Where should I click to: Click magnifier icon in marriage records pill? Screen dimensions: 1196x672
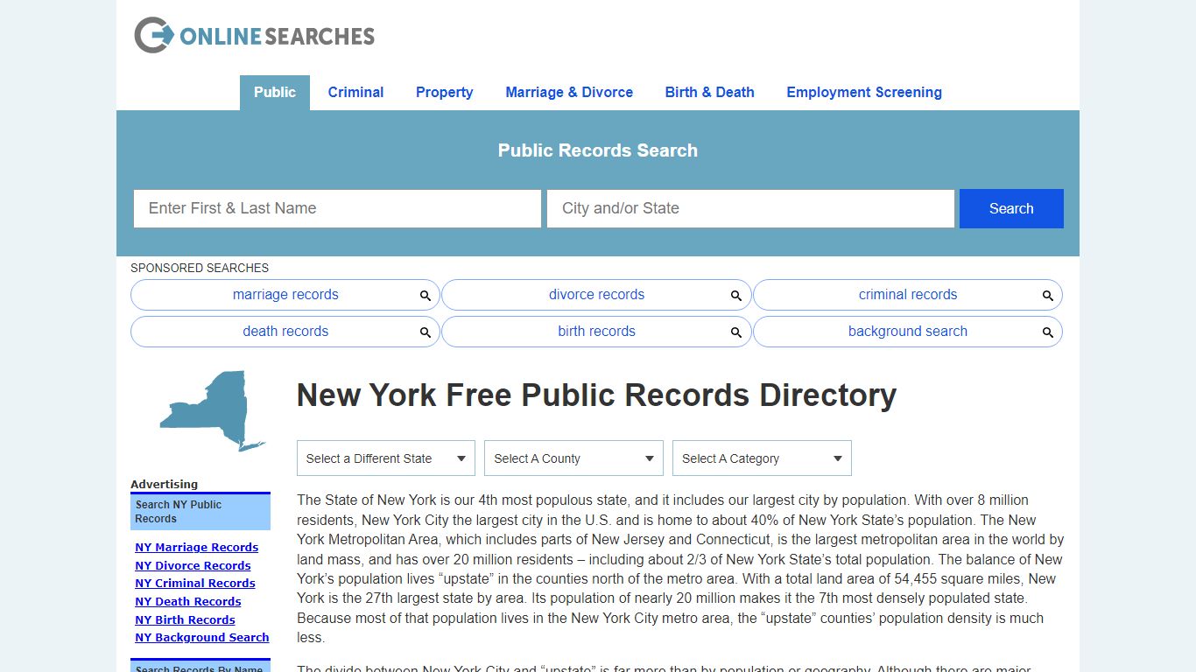point(426,296)
